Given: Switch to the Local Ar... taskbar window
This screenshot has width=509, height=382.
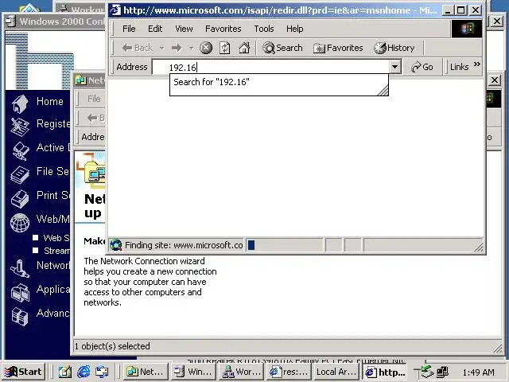Looking at the screenshot, I should (x=336, y=372).
